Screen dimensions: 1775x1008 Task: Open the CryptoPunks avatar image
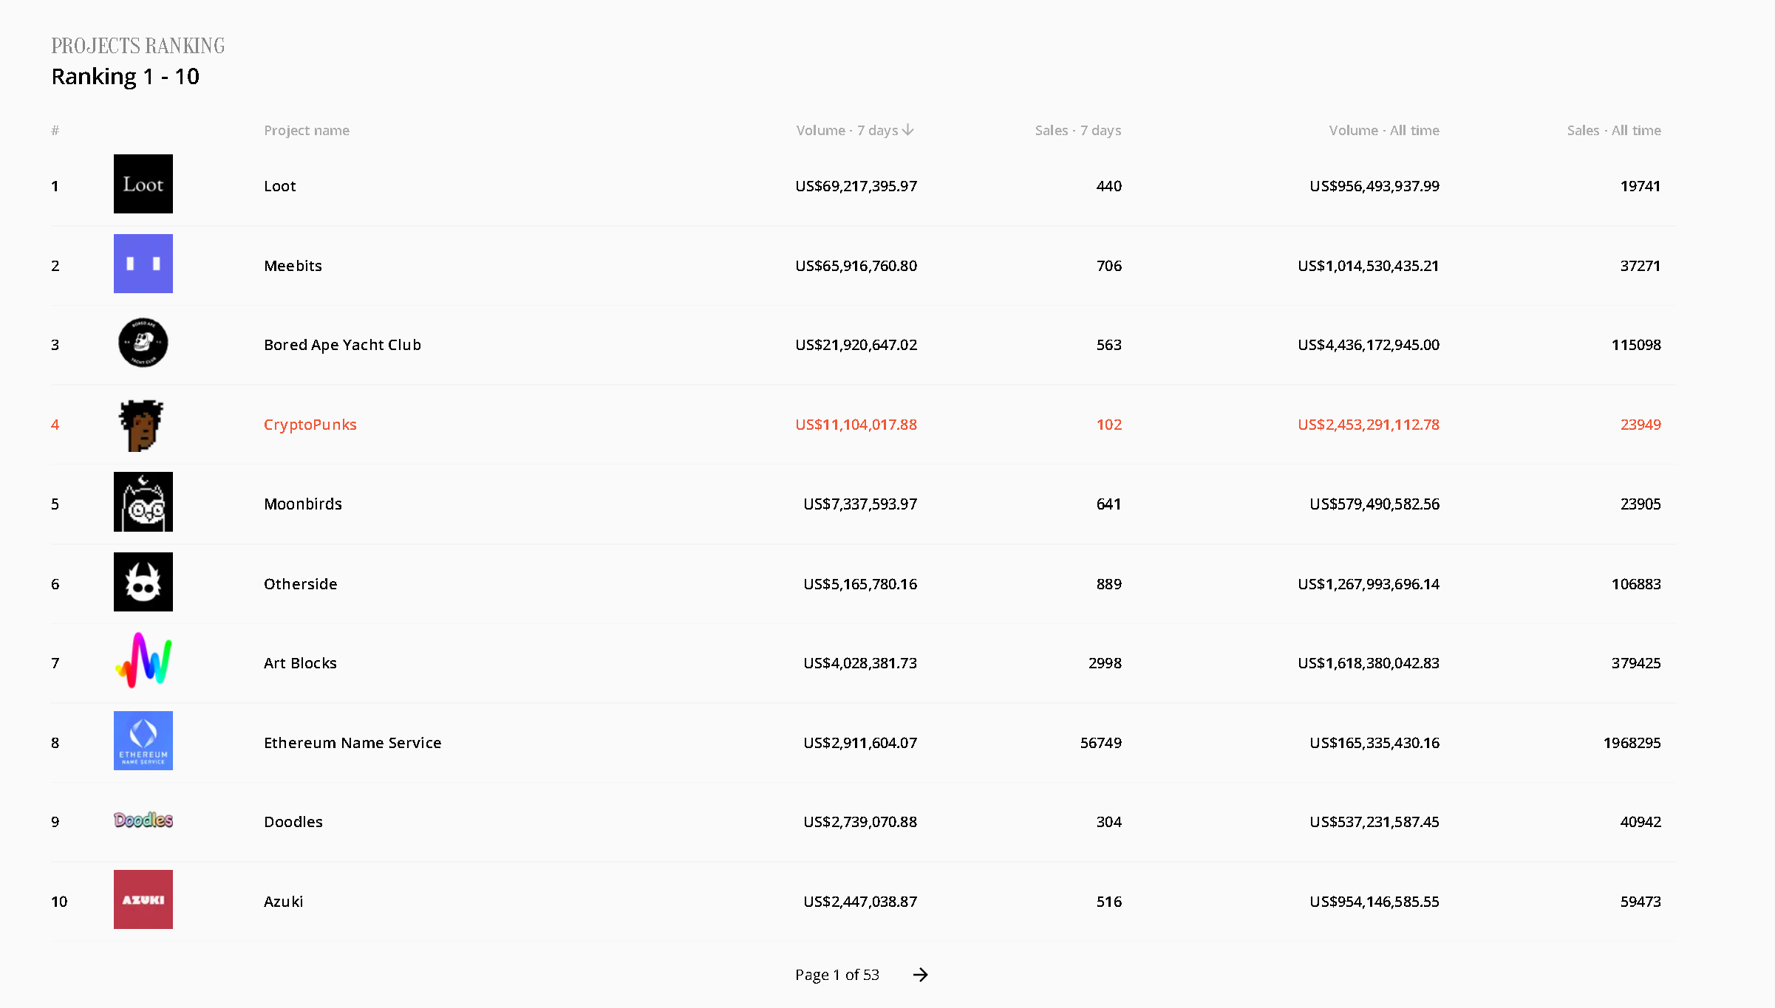143,425
